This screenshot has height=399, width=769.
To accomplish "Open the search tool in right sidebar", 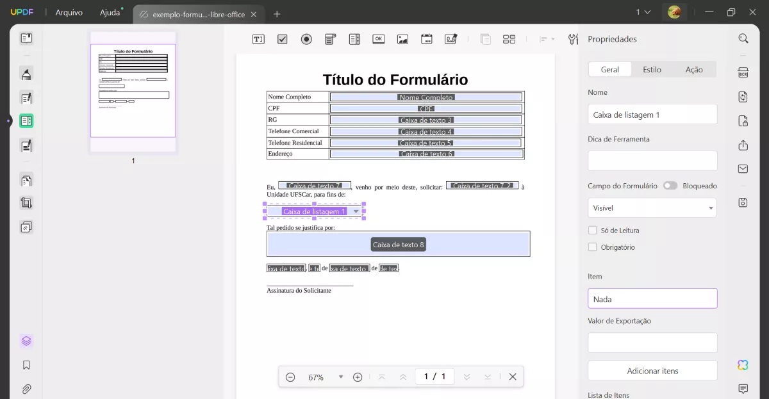I will [743, 38].
